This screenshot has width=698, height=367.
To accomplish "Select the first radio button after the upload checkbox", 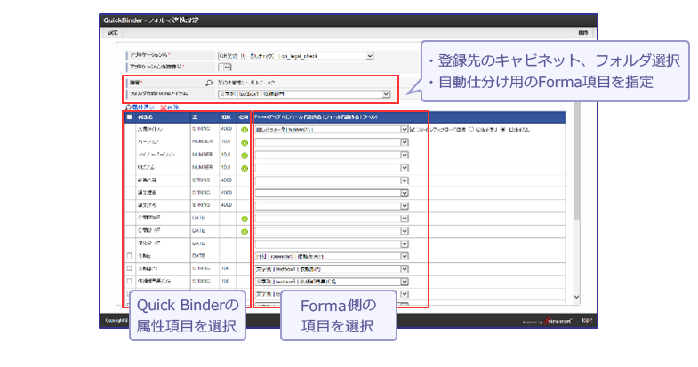I will 471,130.
